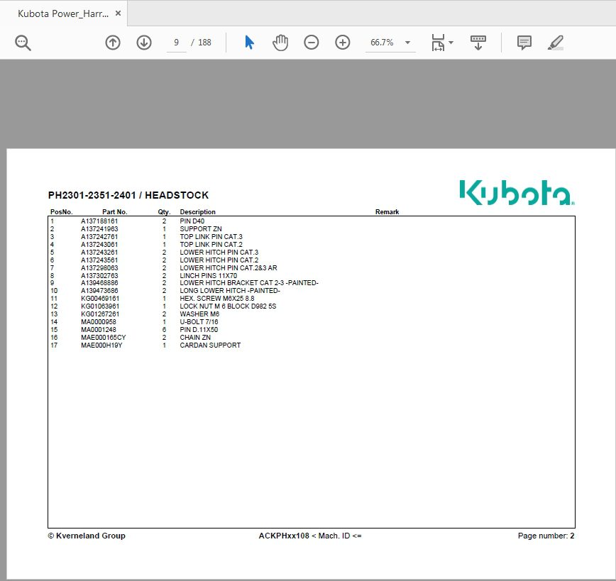Select the blue selection arrow tool
Screen dimensions: 616x581
pos(249,43)
